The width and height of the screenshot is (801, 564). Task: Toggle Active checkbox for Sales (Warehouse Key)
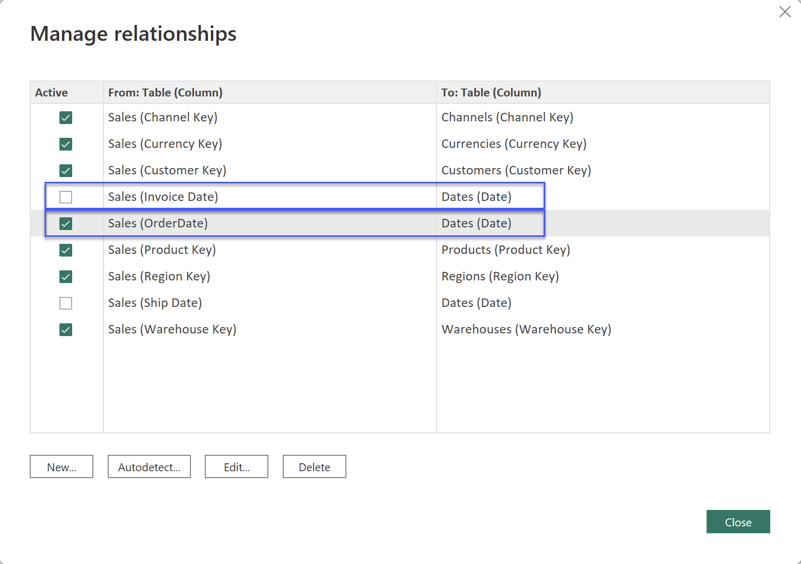pyautogui.click(x=66, y=330)
